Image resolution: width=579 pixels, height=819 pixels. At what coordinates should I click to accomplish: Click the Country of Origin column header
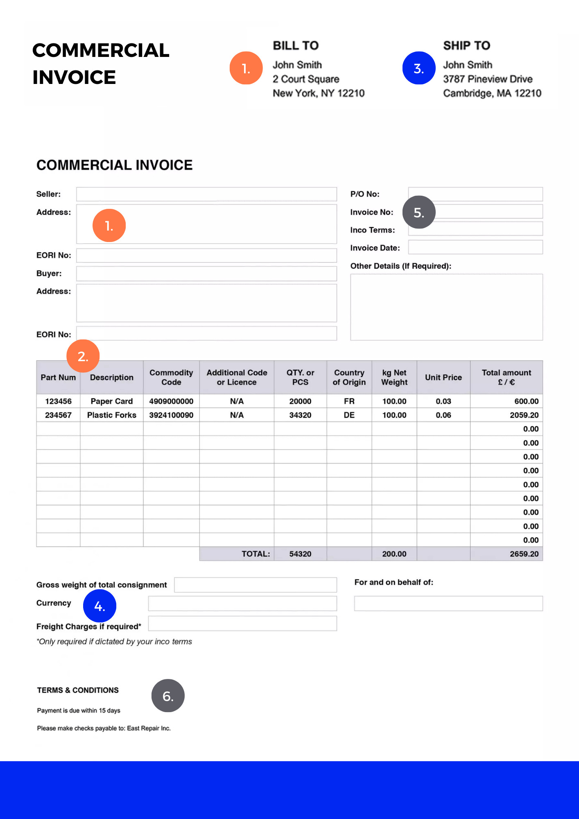point(349,378)
